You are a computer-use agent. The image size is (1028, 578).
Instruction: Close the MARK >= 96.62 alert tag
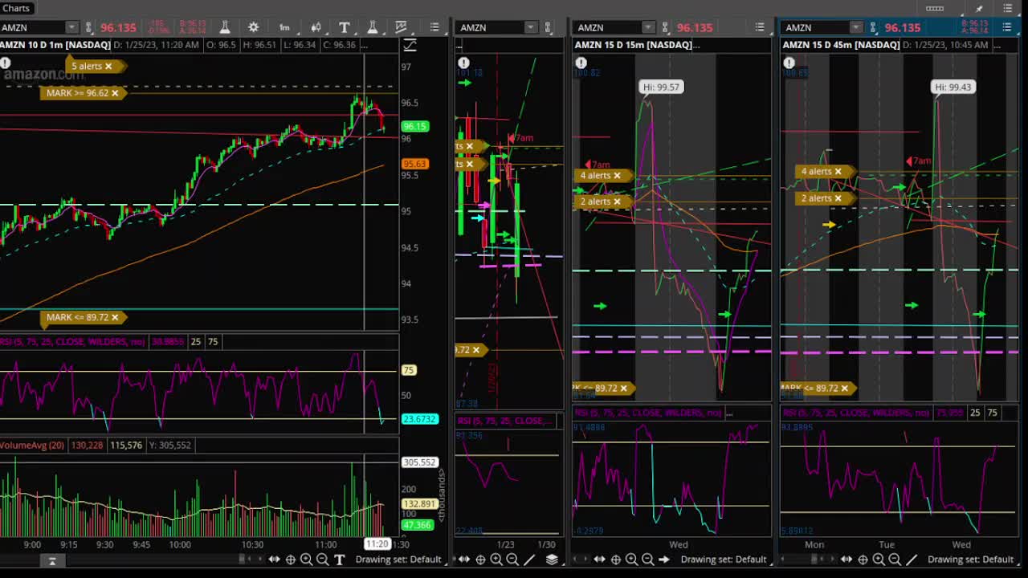[114, 93]
